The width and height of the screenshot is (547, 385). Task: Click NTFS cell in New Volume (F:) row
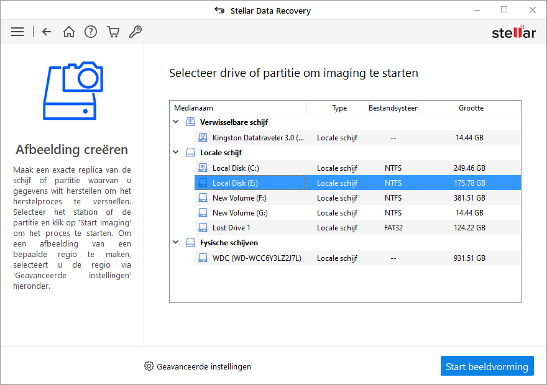[x=393, y=198]
